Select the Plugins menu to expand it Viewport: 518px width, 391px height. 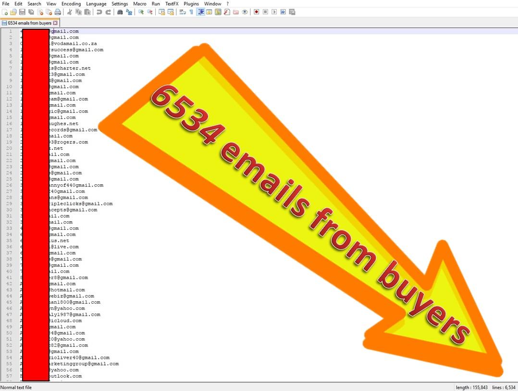pyautogui.click(x=191, y=3)
